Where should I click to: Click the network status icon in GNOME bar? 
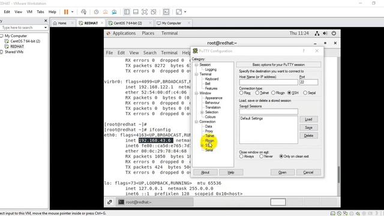click(x=317, y=34)
